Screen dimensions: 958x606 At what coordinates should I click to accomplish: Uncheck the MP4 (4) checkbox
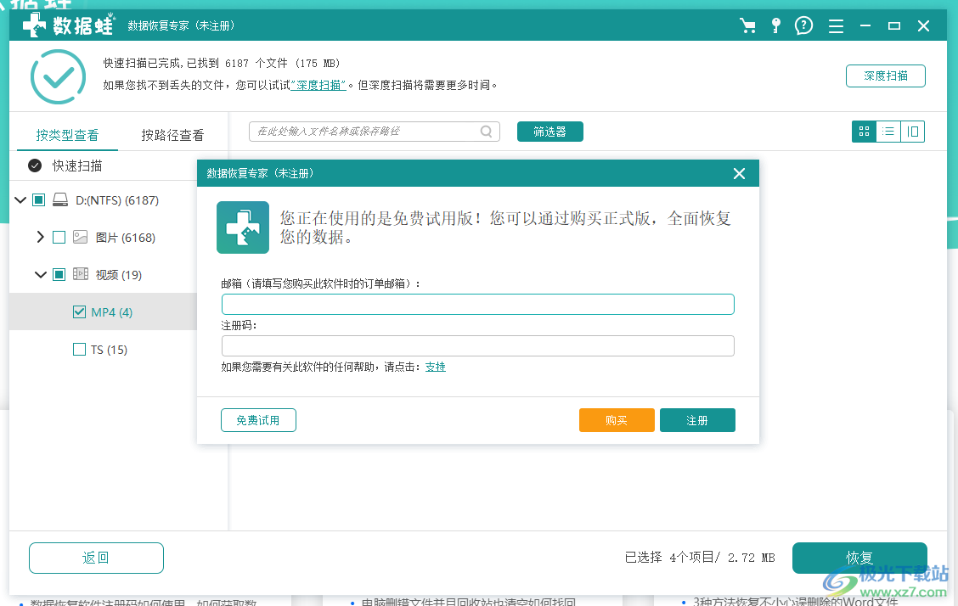[80, 311]
